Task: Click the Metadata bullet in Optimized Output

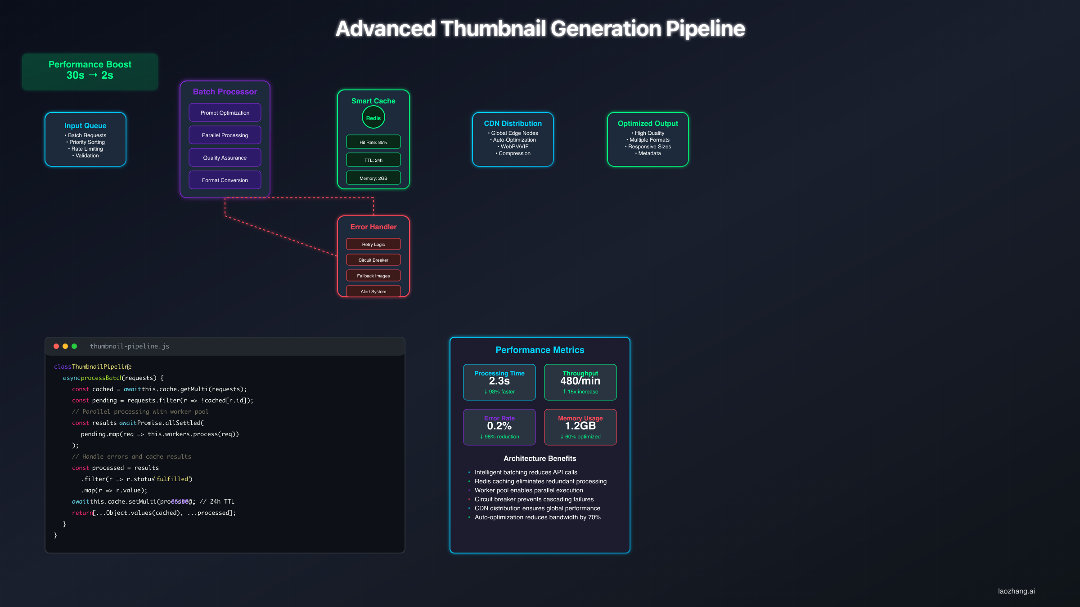Action: (x=648, y=153)
